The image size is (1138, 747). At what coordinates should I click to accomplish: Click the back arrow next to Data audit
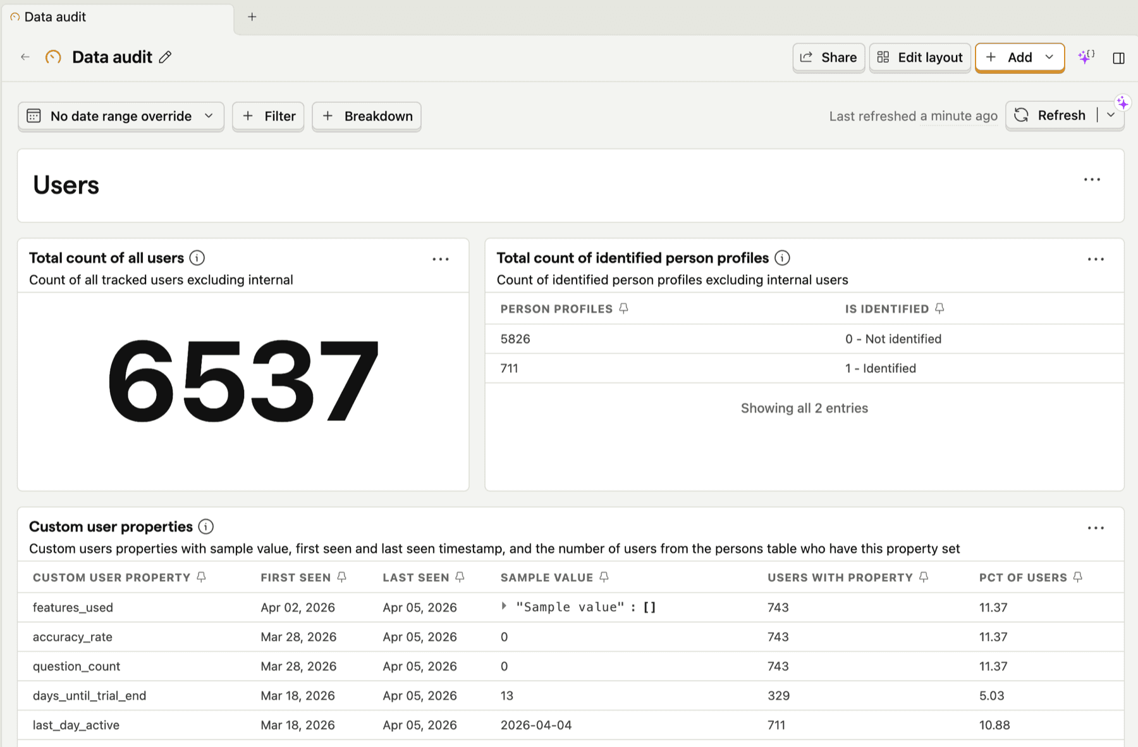coord(25,57)
